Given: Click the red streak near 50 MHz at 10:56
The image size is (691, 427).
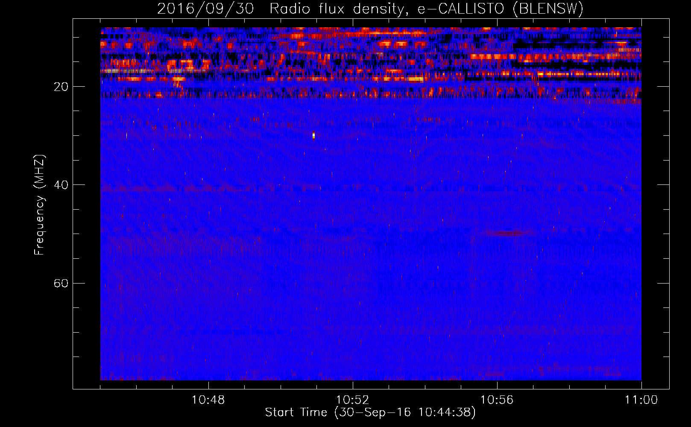Looking at the screenshot, I should click(x=507, y=233).
